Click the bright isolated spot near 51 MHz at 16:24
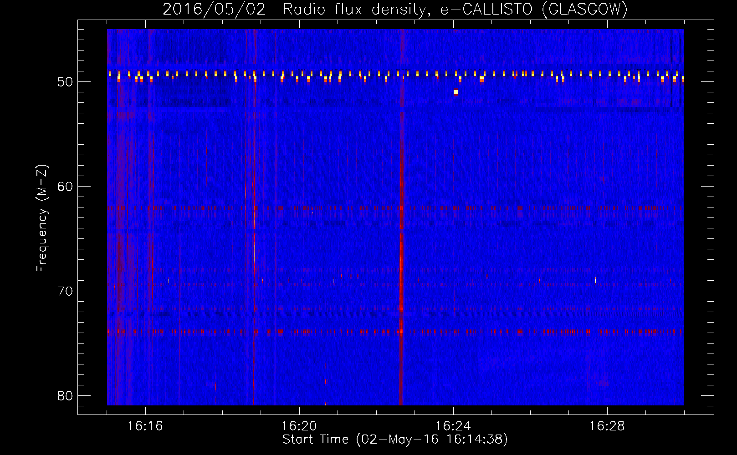 point(456,92)
